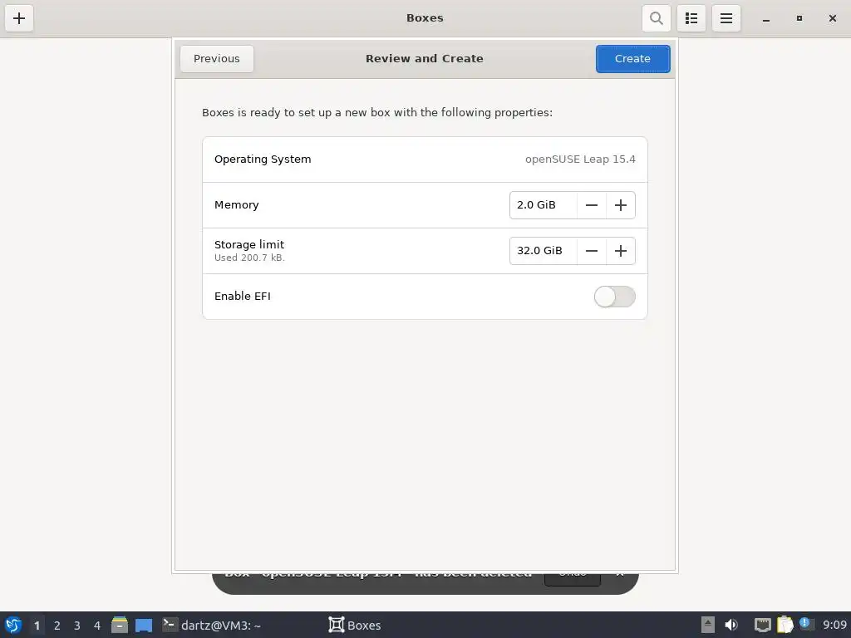Viewport: 851px width, 638px height.
Task: Open the volume control tray icon
Action: (731, 625)
